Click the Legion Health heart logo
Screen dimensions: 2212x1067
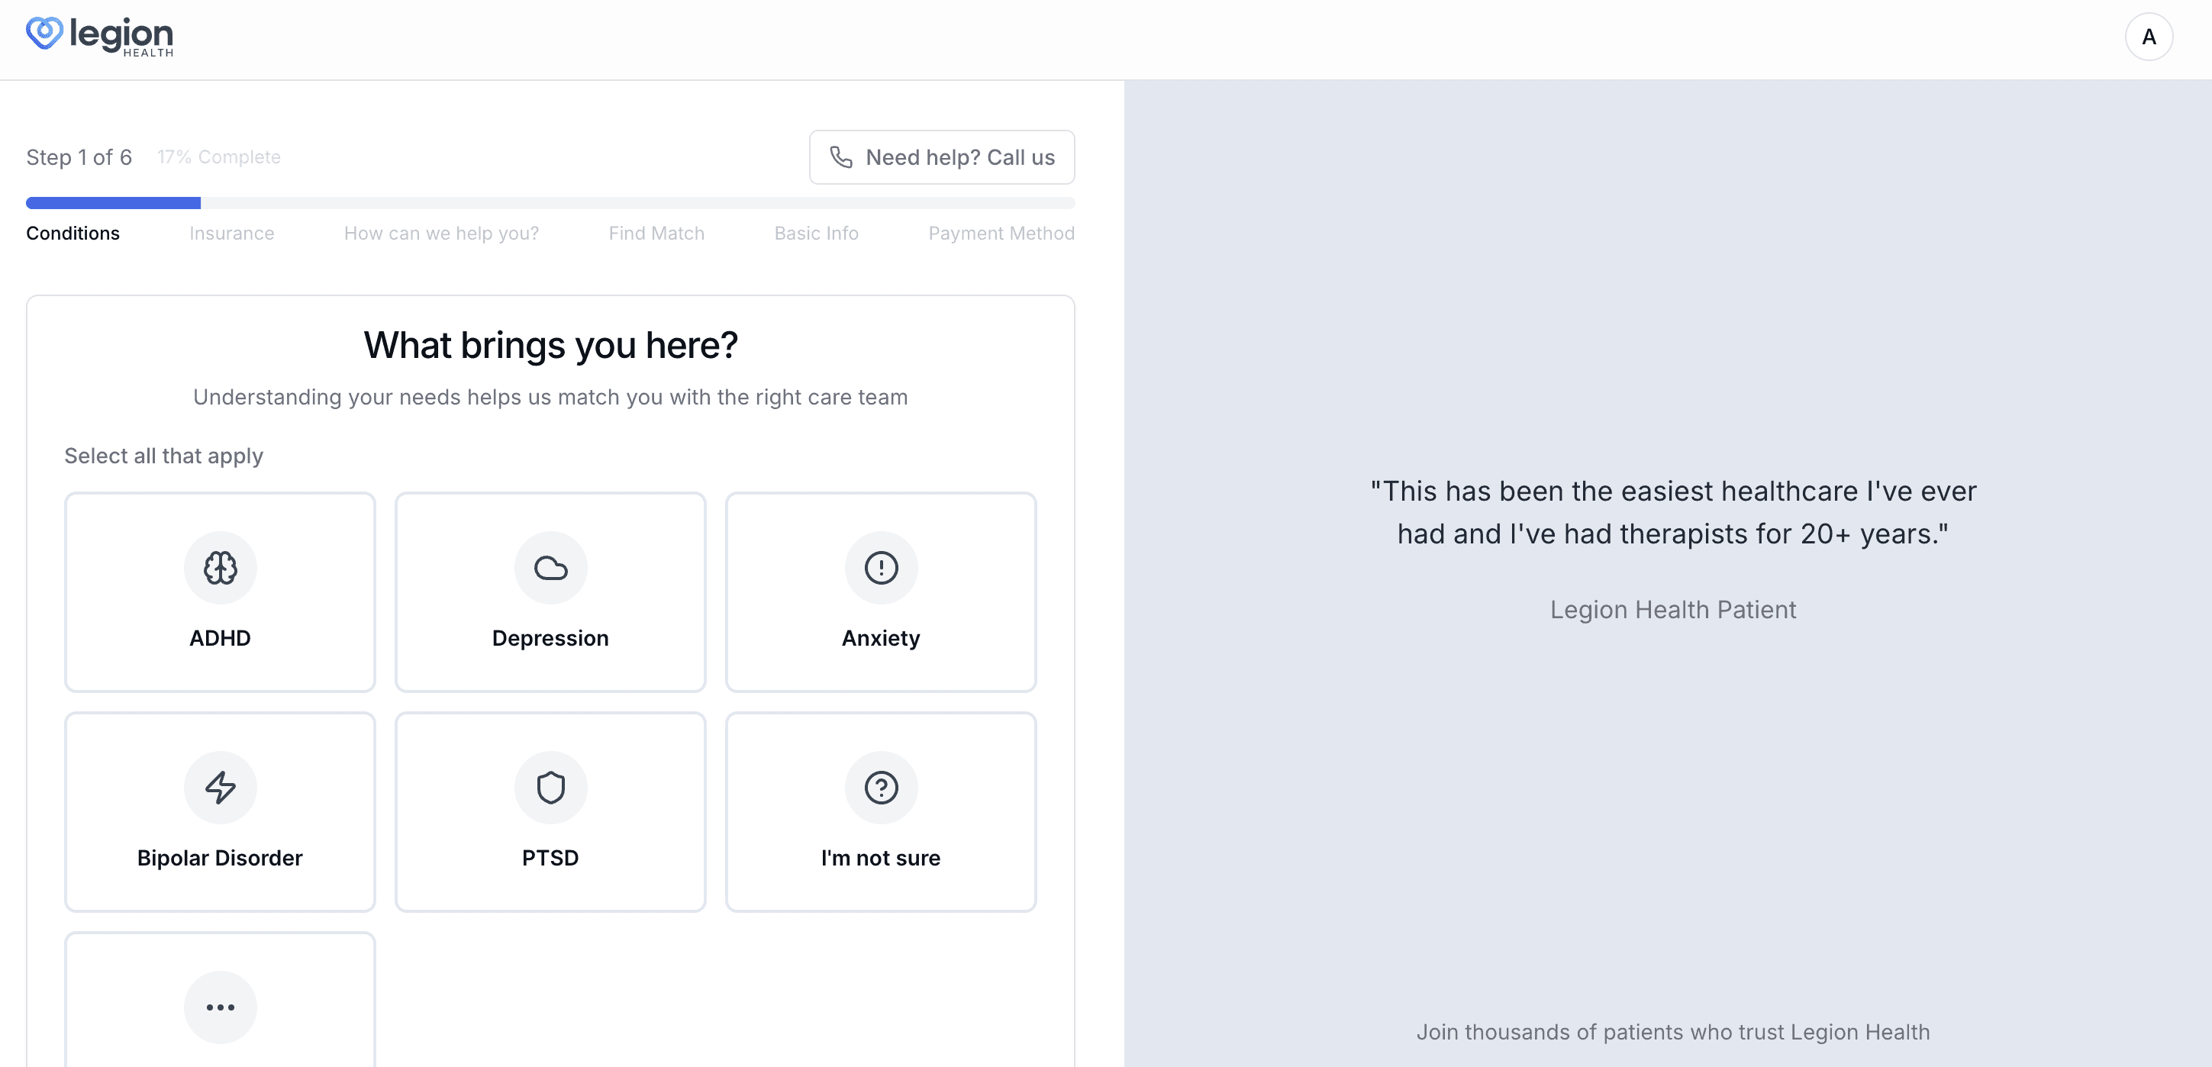tap(44, 34)
